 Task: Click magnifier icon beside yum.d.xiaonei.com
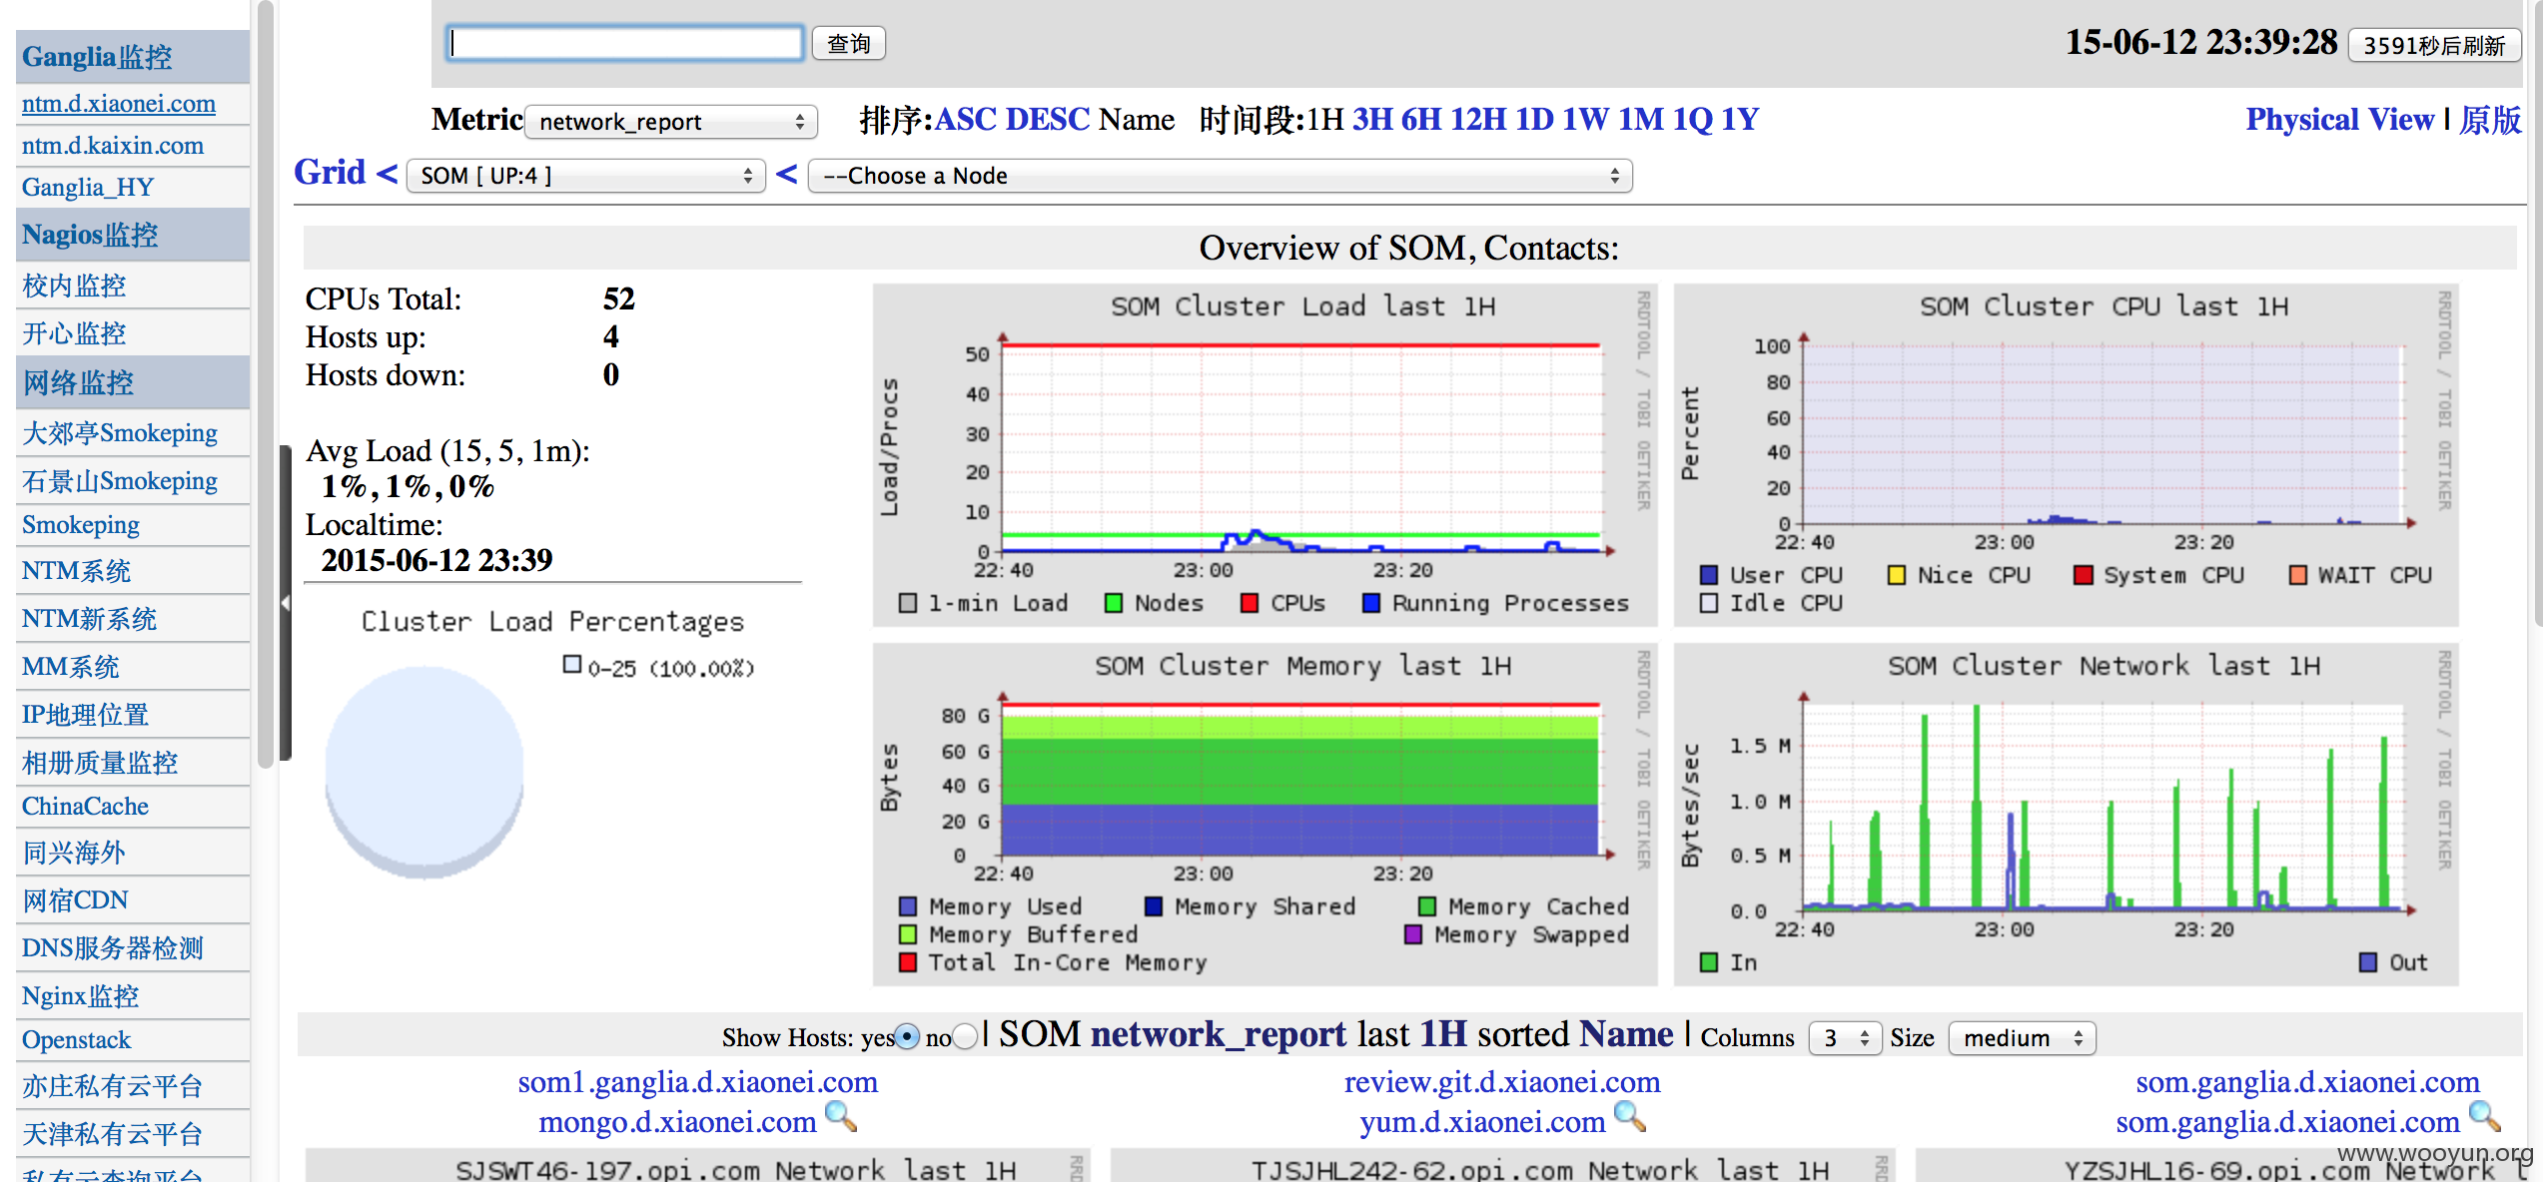[1630, 1116]
